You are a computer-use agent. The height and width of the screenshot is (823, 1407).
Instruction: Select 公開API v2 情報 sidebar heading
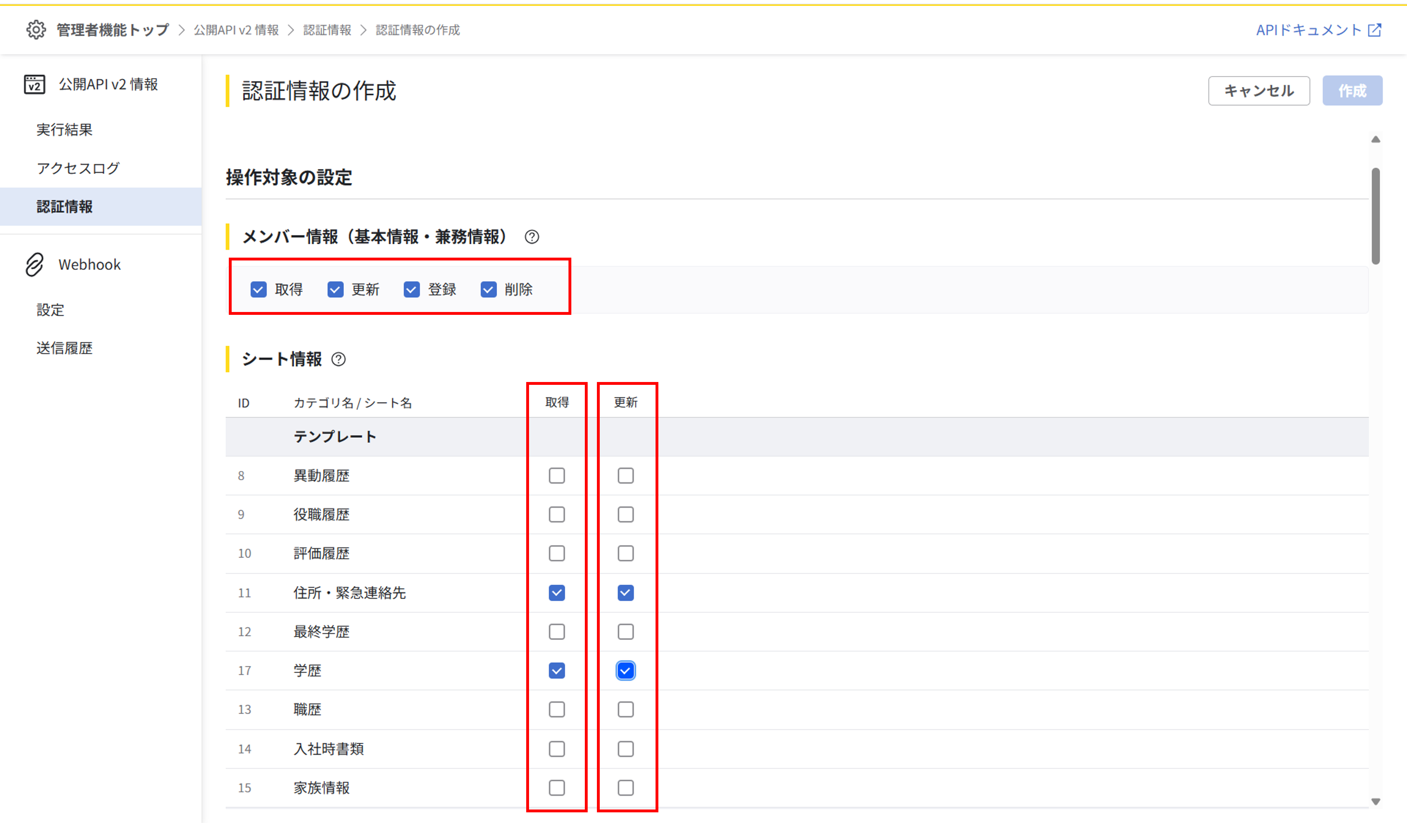(x=108, y=84)
